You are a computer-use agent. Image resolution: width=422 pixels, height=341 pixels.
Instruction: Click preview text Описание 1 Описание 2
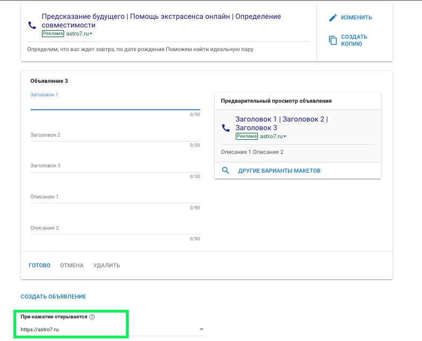pyautogui.click(x=252, y=152)
